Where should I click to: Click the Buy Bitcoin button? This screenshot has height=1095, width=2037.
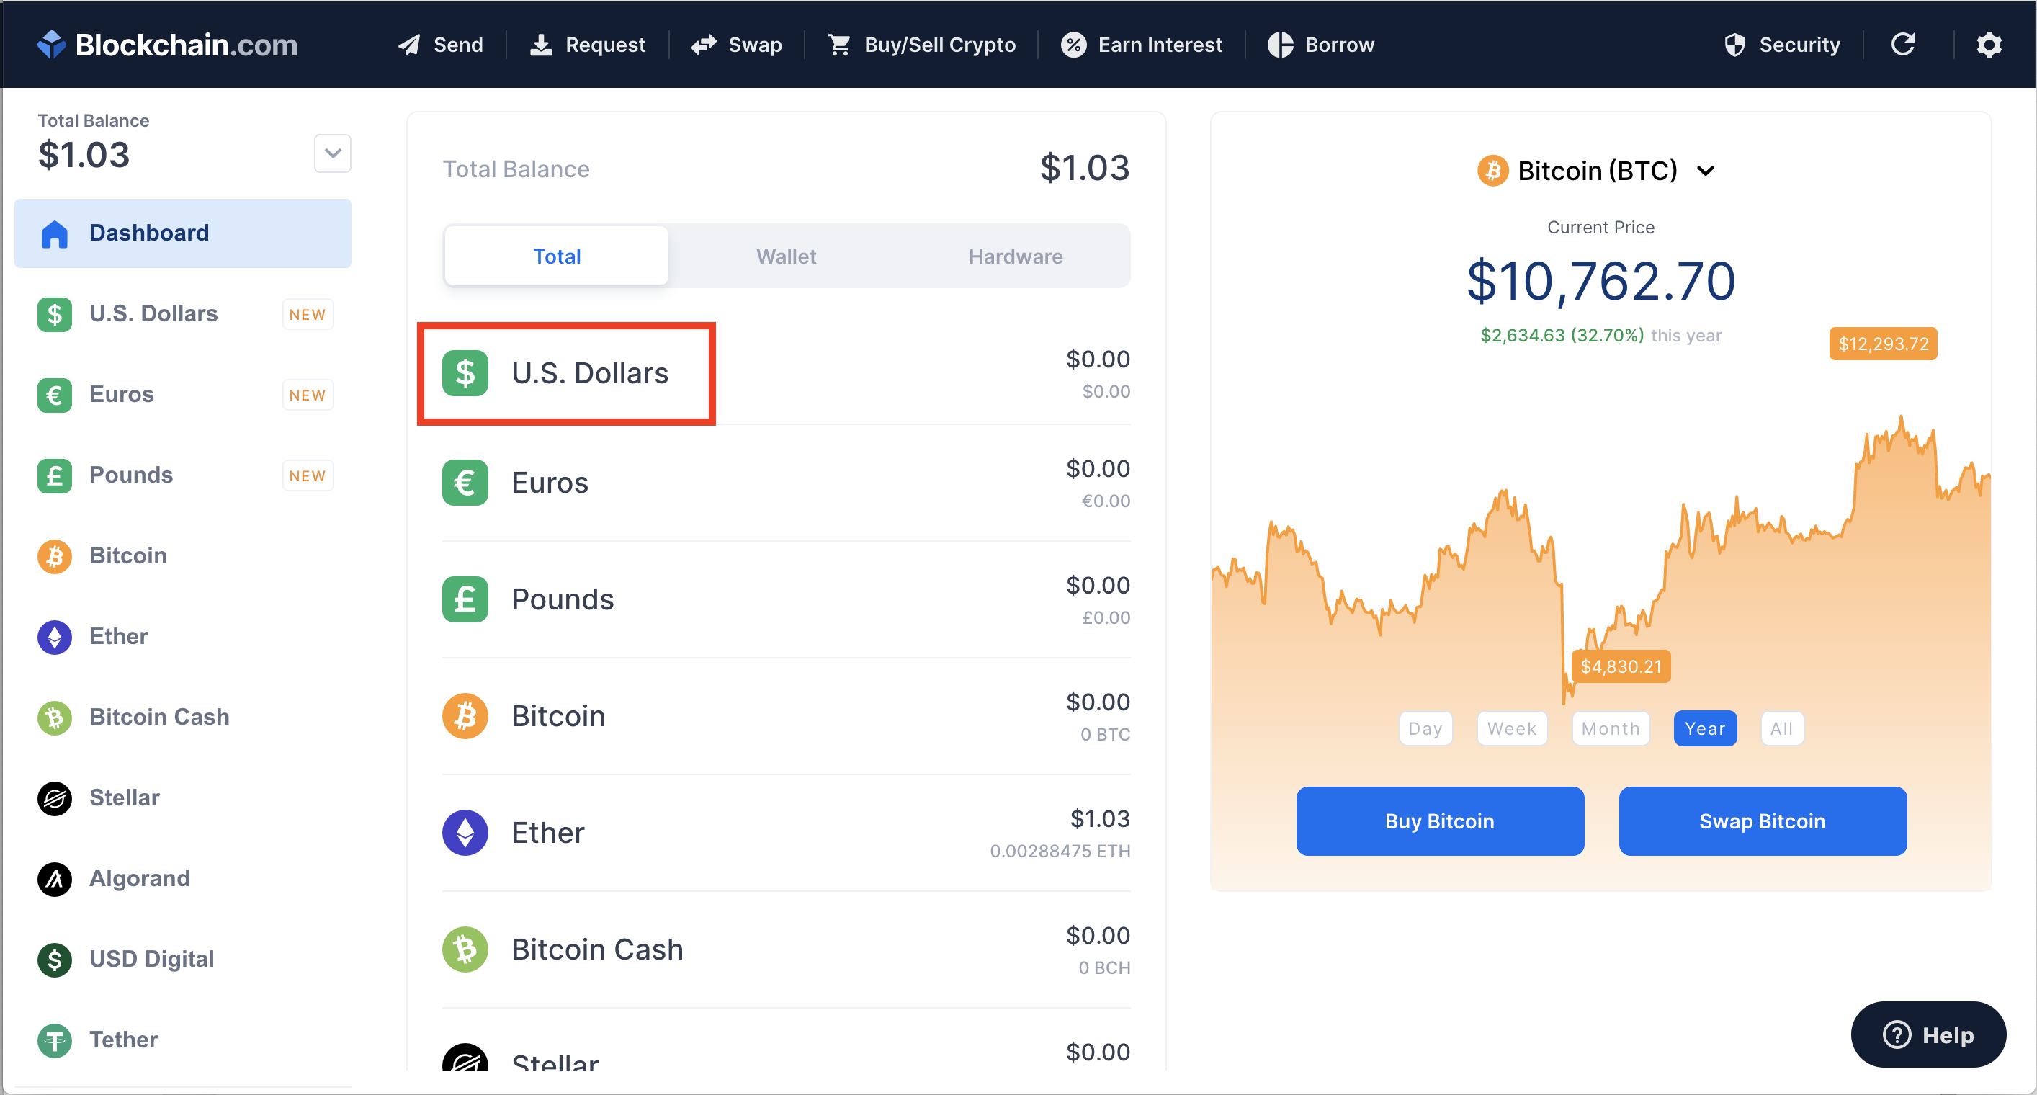(1441, 821)
